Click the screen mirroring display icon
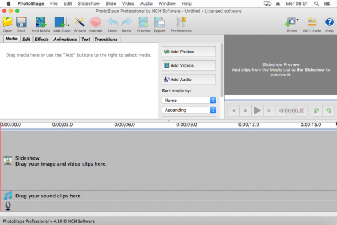337x225 pixels. (x=268, y=3)
